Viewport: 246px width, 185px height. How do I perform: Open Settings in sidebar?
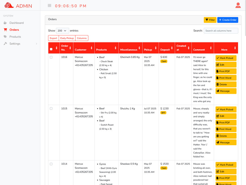click(x=15, y=44)
